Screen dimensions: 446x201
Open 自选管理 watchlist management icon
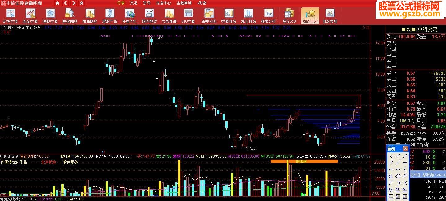click(330, 15)
